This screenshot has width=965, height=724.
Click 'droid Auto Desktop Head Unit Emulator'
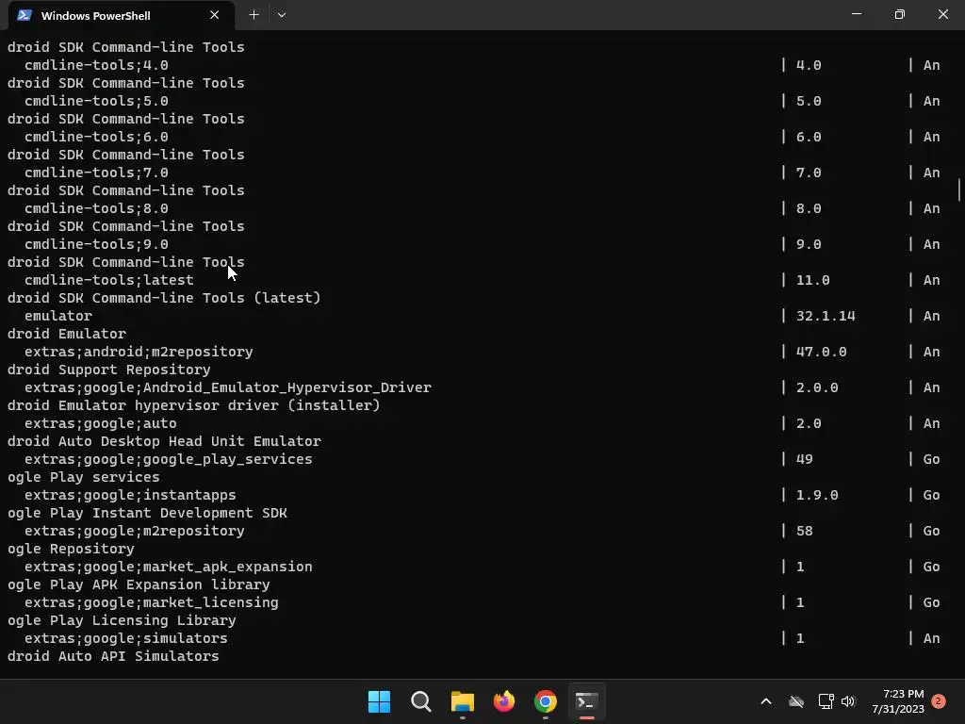pyautogui.click(x=164, y=441)
